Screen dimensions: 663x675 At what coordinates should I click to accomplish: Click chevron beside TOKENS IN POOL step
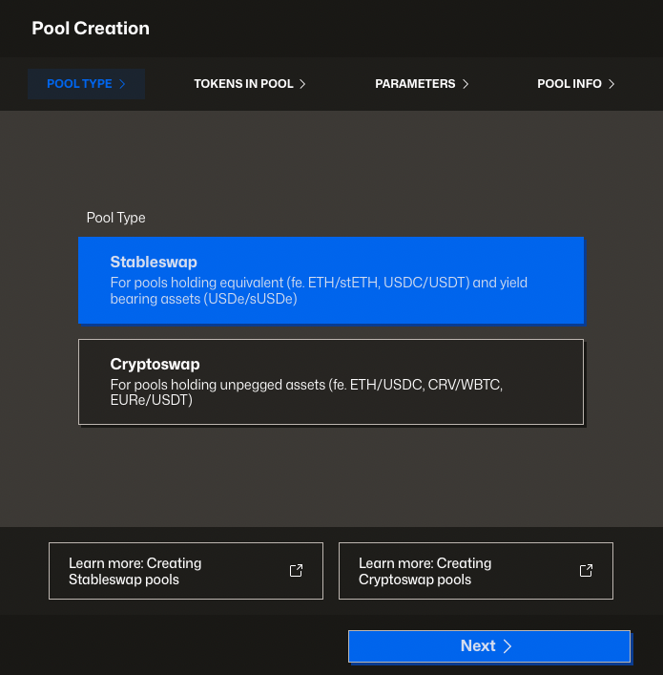pos(302,84)
